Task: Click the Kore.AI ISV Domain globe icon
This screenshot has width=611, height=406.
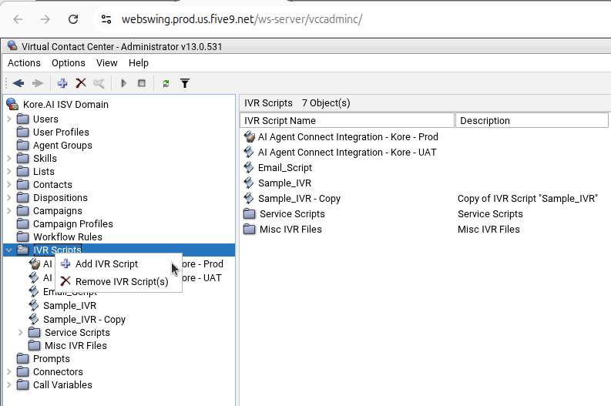Action: tap(12, 104)
